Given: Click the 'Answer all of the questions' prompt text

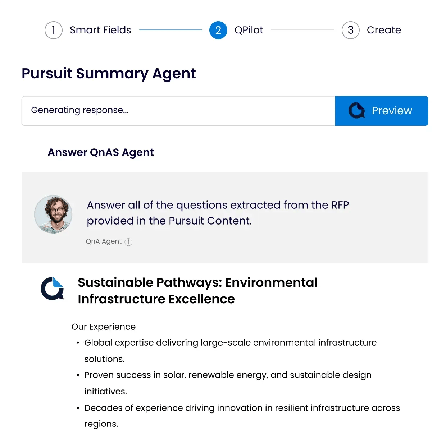Looking at the screenshot, I should 218,213.
